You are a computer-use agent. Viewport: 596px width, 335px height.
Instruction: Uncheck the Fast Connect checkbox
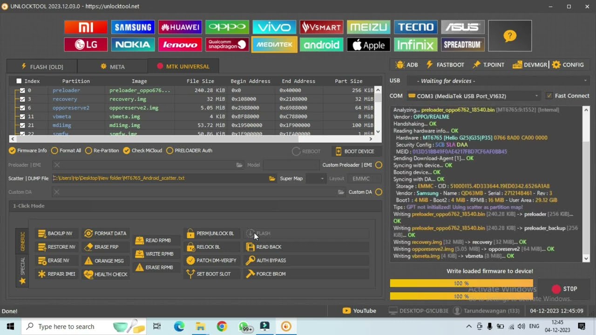coord(549,96)
